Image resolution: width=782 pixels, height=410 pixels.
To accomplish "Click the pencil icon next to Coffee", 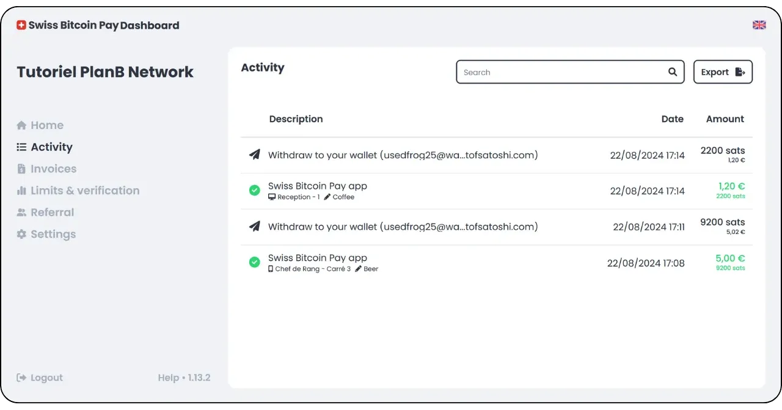I will pos(327,197).
